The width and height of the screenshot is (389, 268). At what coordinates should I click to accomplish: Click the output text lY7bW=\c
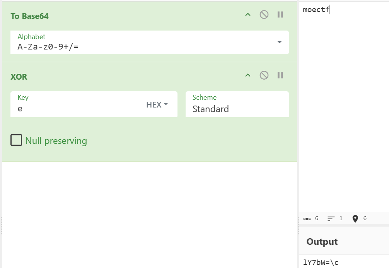(x=321, y=263)
